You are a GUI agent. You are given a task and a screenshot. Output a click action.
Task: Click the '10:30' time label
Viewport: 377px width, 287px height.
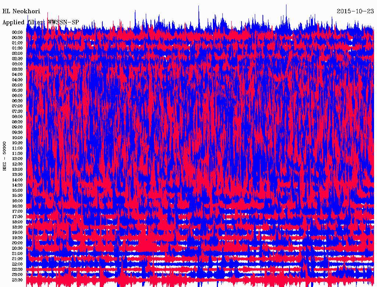[17, 143]
